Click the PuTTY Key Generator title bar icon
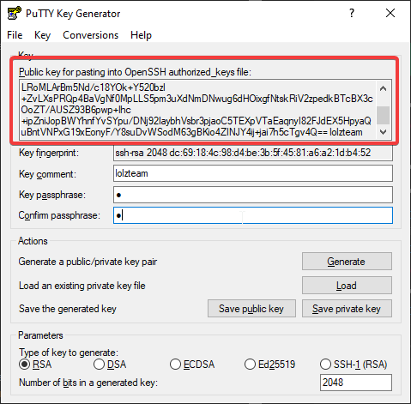This screenshot has height=404, width=411. coord(14,13)
